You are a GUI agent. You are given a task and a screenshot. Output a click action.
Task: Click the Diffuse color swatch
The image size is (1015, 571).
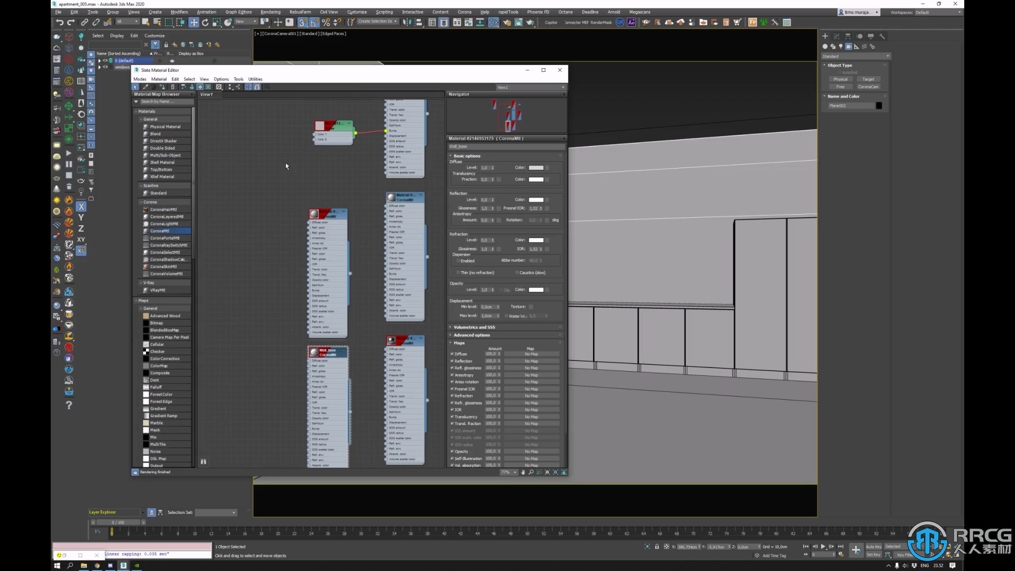[x=536, y=168]
